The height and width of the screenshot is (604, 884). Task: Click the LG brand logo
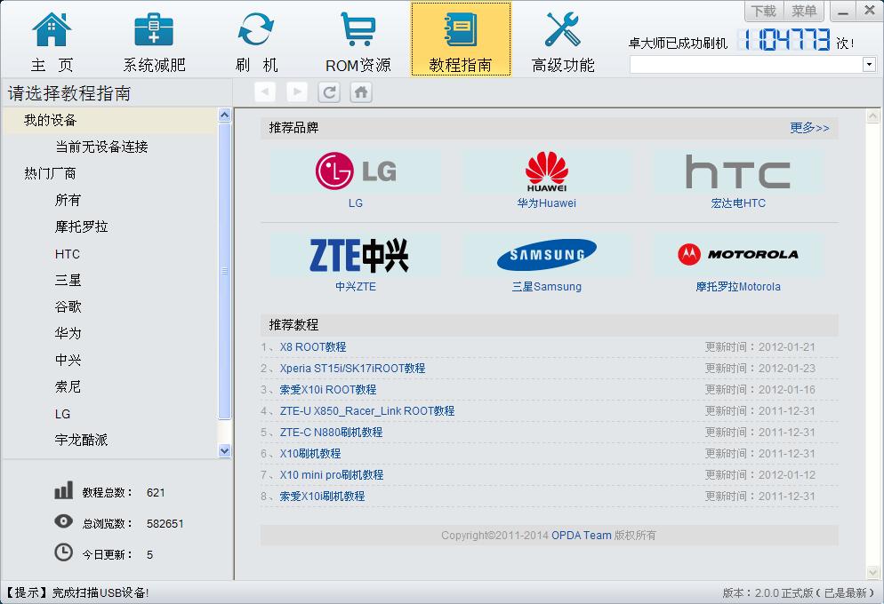(x=356, y=171)
